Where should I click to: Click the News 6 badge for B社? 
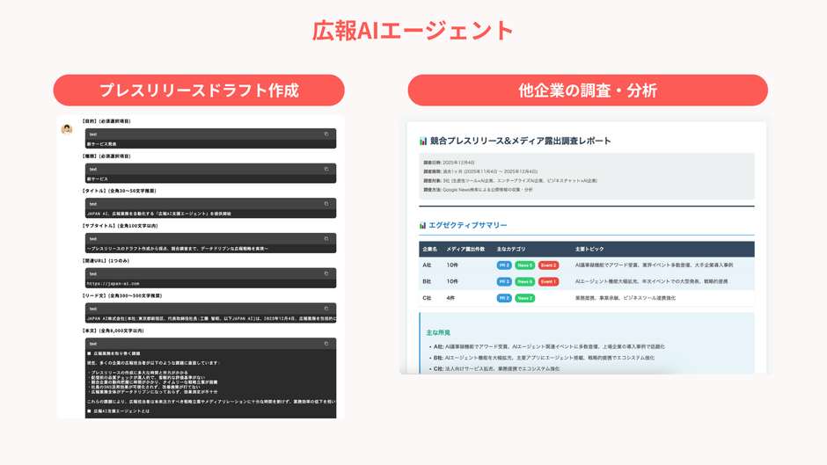point(525,281)
